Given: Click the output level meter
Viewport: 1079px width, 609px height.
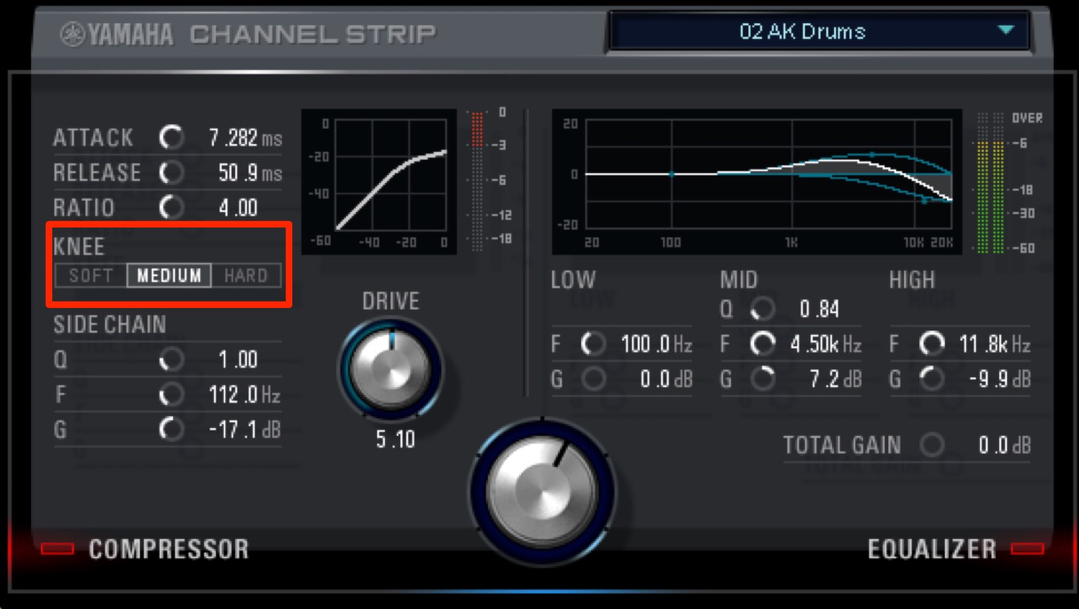Looking at the screenshot, I should 990,182.
